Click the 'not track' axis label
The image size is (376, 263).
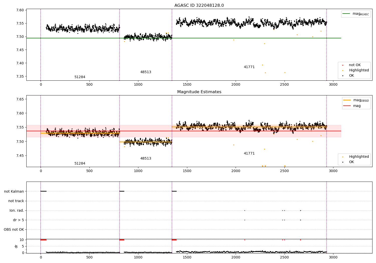[16, 201]
